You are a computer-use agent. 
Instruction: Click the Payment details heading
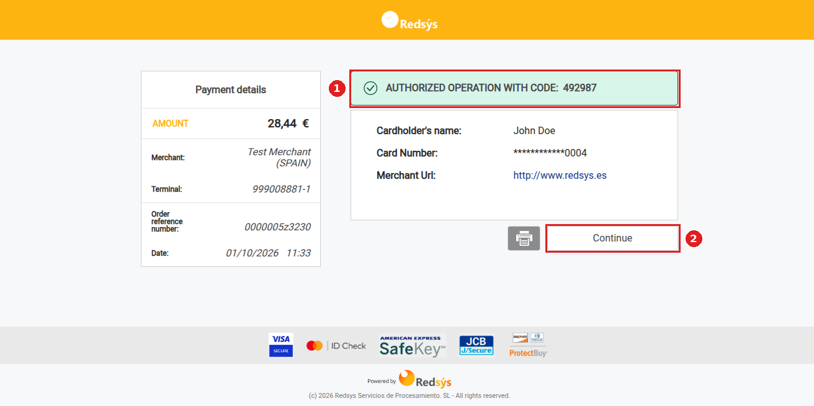231,89
